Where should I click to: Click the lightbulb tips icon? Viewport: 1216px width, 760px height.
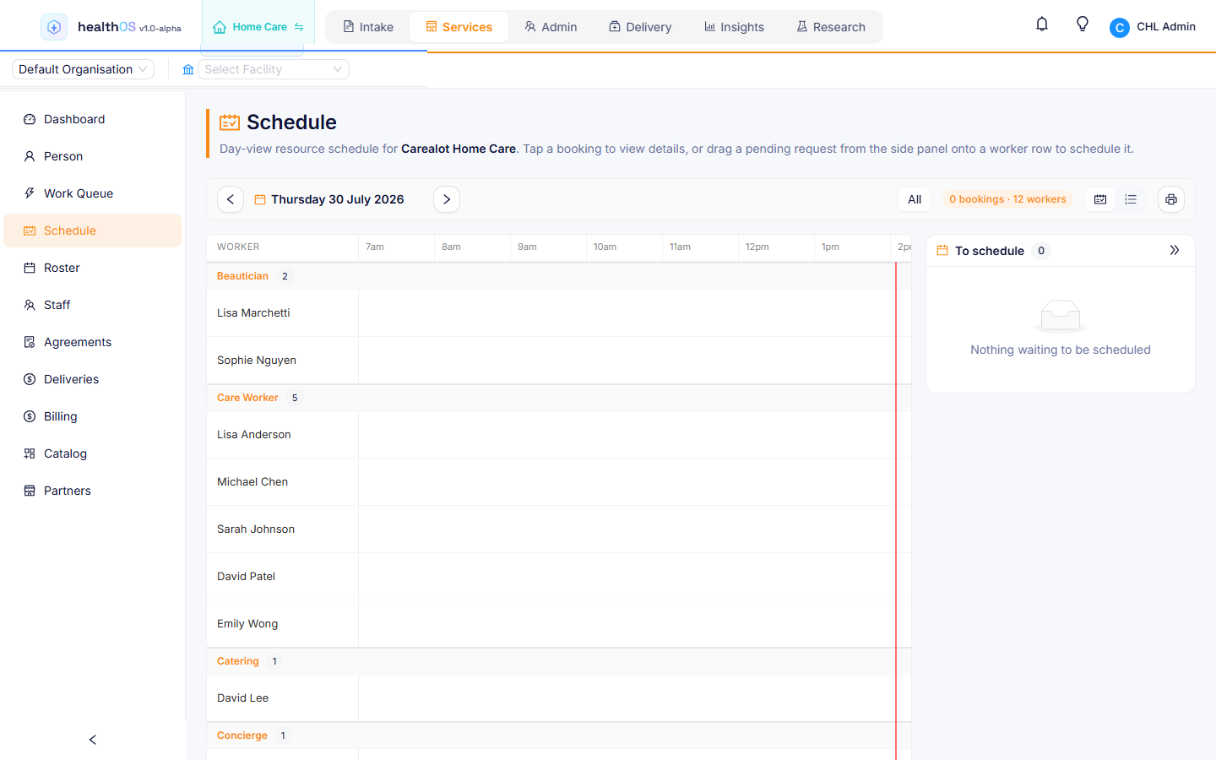[1083, 24]
